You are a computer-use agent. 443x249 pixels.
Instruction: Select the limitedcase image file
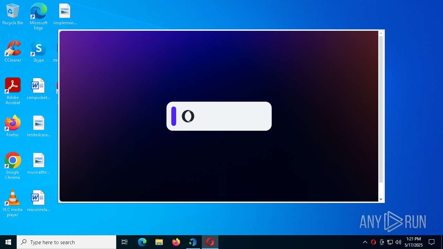tap(38, 126)
